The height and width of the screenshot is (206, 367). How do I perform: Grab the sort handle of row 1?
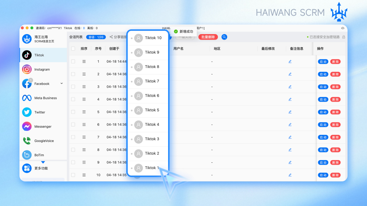click(84, 62)
